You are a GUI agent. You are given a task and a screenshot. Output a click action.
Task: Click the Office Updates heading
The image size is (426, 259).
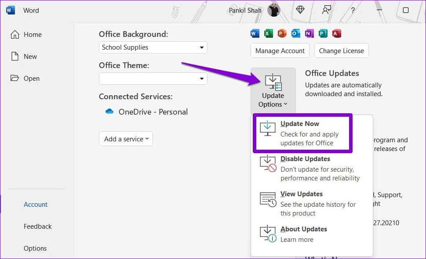[332, 73]
